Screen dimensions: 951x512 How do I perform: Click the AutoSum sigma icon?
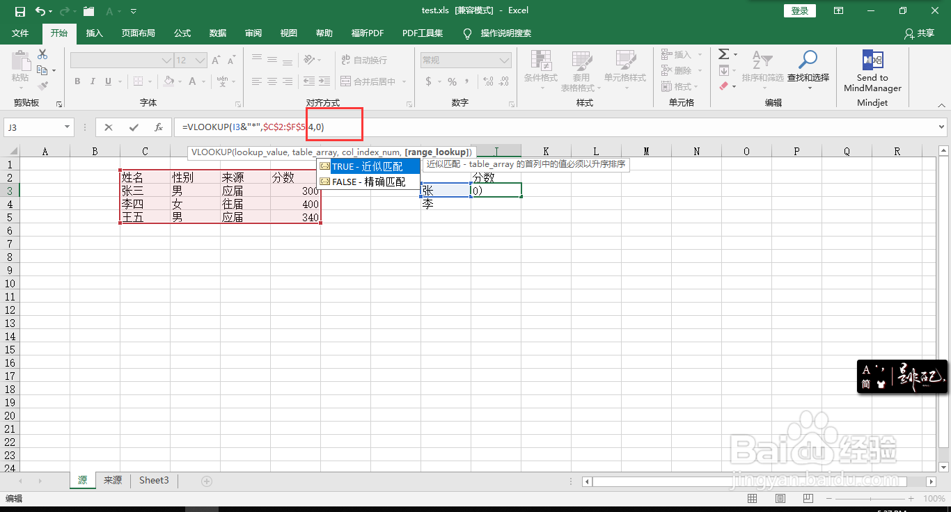[723, 54]
